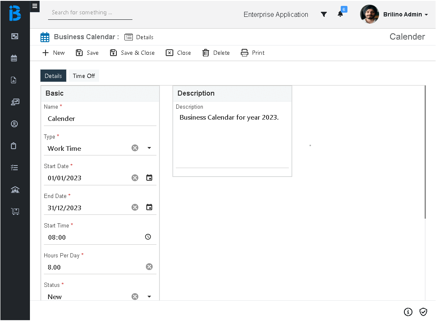
Task: Click the Enterprise Application label
Action: (276, 14)
